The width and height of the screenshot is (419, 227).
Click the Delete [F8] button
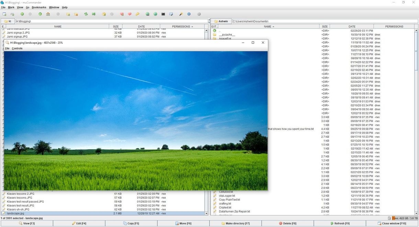287,223
